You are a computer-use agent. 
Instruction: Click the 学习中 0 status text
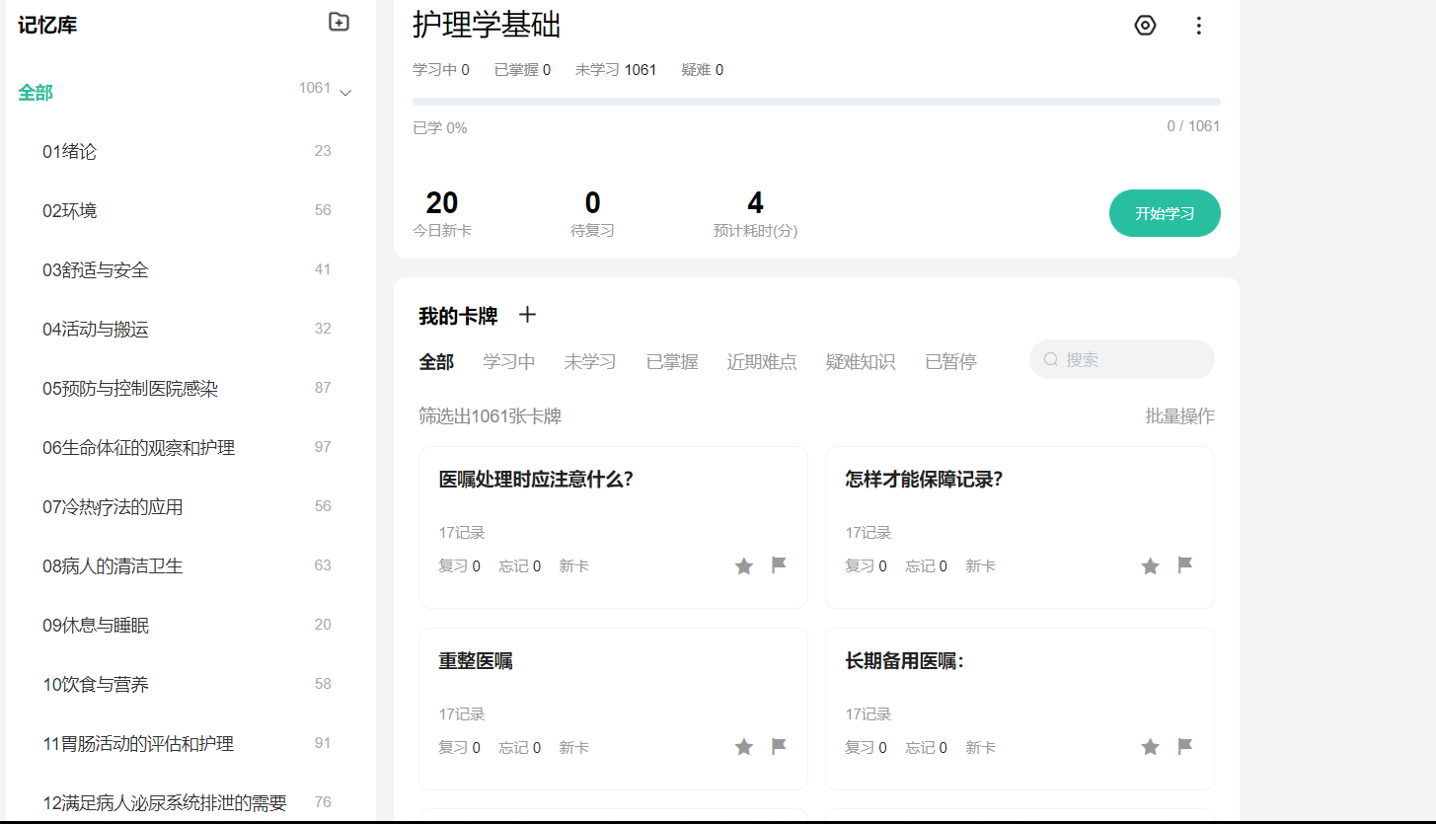point(441,70)
